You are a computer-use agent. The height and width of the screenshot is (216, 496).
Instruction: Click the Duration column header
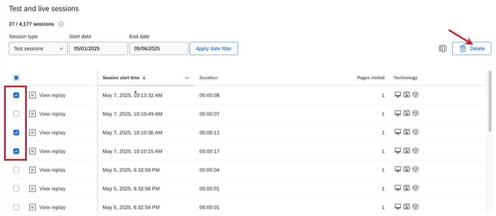click(208, 77)
